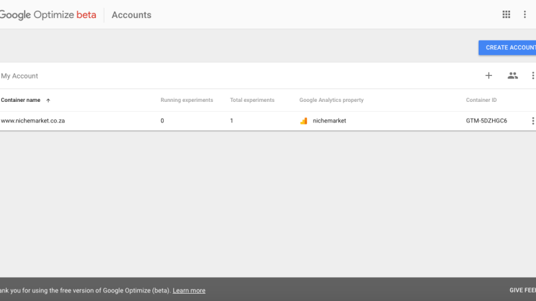
Task: Select container ID GTM-5DZHGC6
Action: click(486, 121)
